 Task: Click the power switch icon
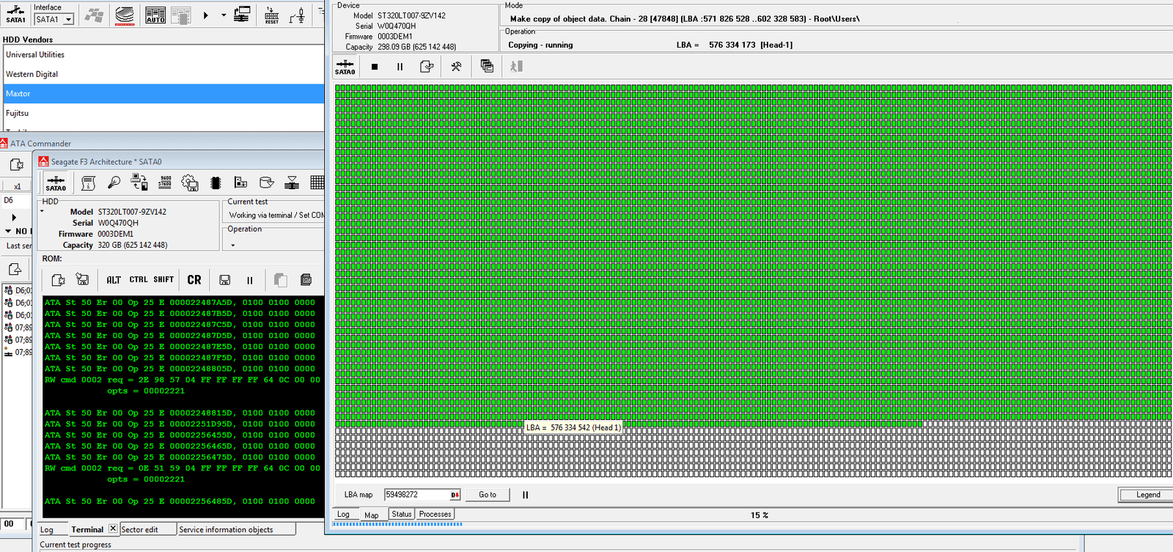tap(297, 15)
